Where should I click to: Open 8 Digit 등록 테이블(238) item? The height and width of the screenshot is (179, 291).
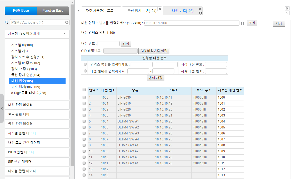pos(29,93)
